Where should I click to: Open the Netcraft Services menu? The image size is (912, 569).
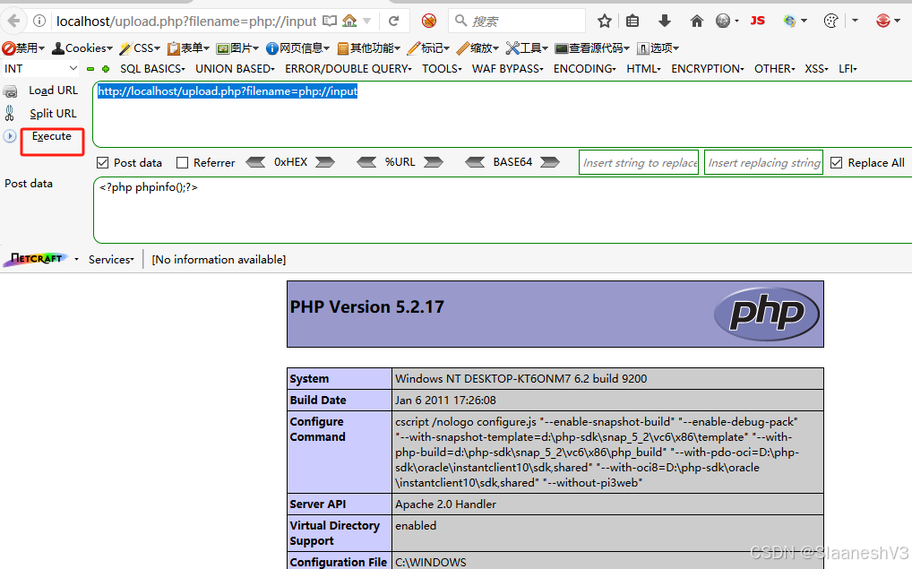click(111, 260)
